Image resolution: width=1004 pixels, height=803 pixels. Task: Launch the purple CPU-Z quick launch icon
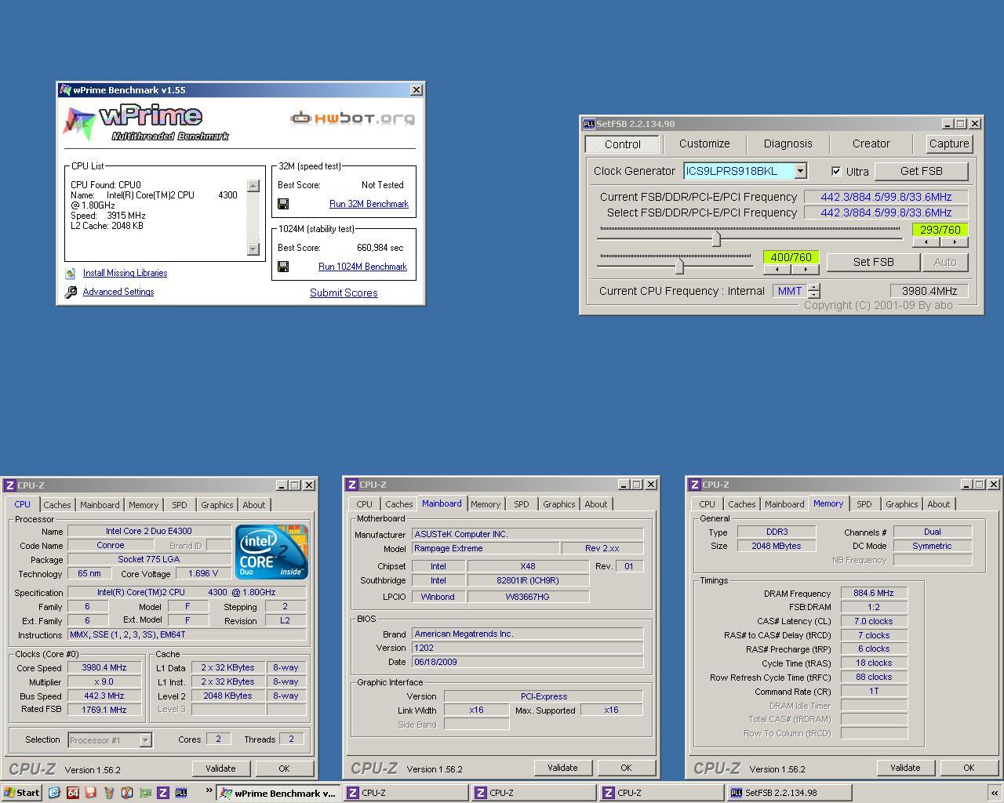pos(162,793)
